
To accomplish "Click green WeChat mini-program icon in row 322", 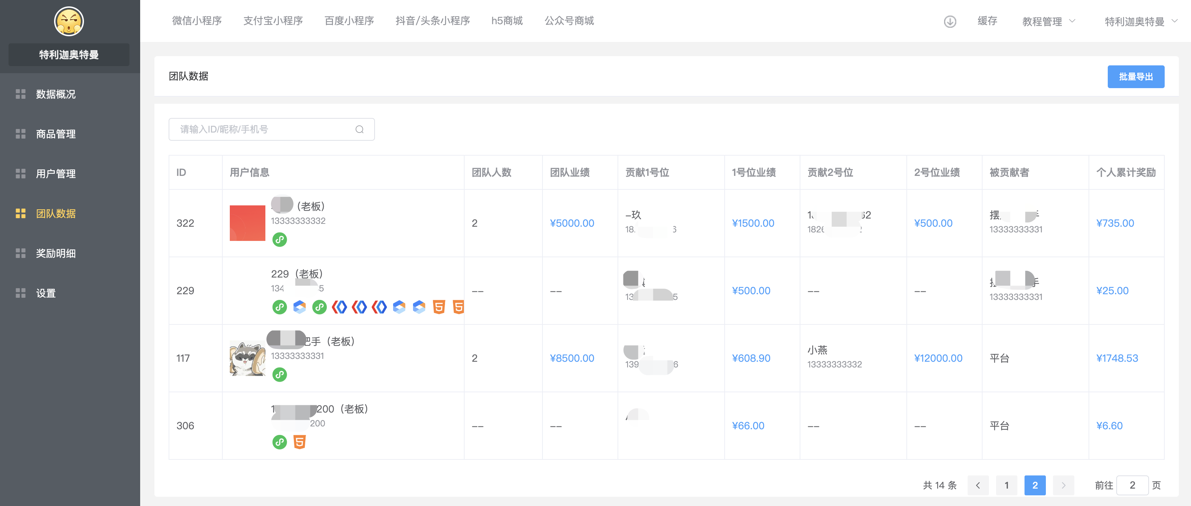I will click(x=279, y=239).
